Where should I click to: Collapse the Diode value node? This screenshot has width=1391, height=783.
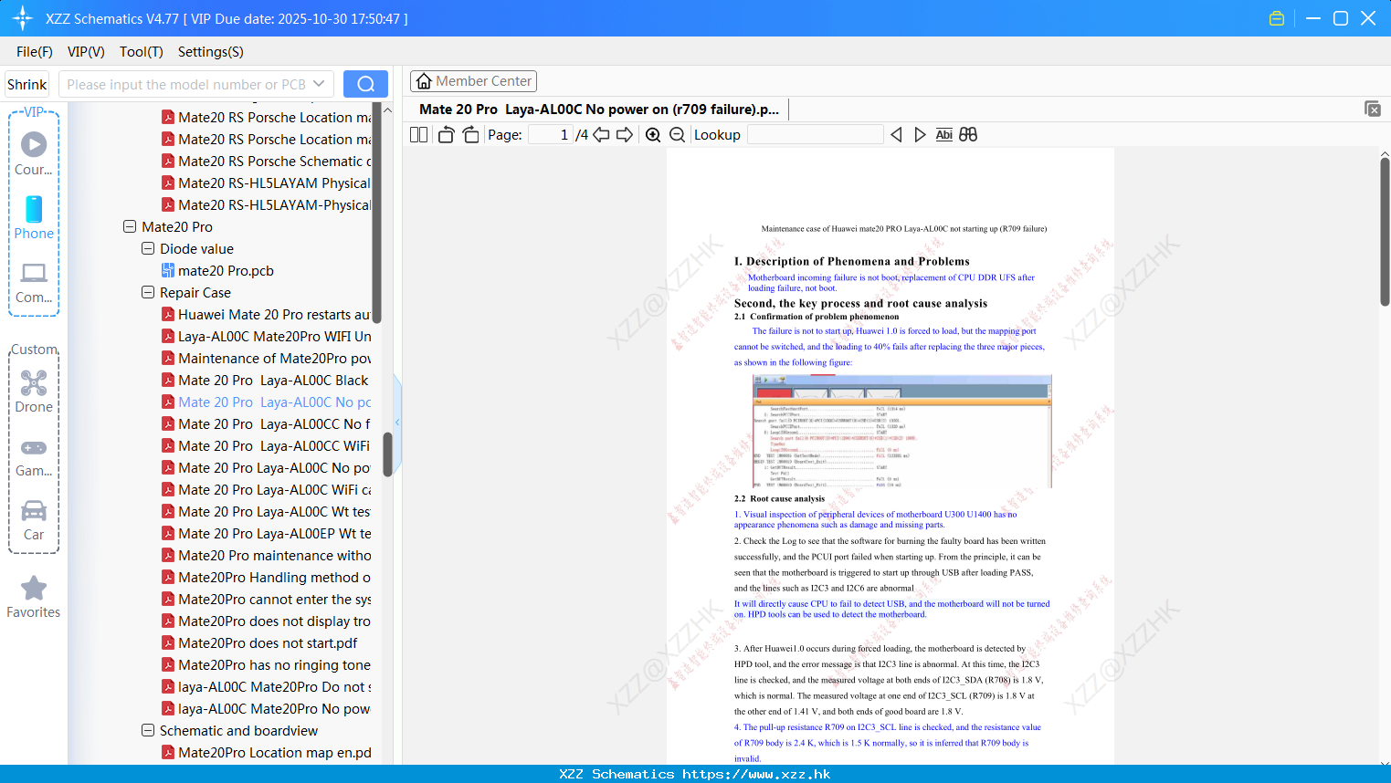click(148, 248)
